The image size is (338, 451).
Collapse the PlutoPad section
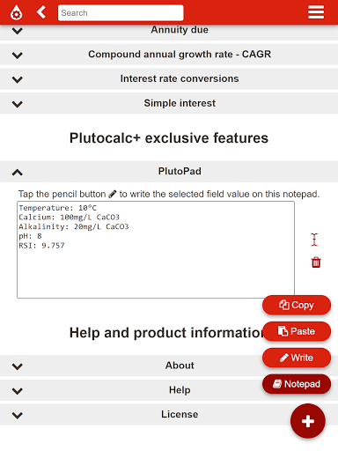[x=169, y=172]
